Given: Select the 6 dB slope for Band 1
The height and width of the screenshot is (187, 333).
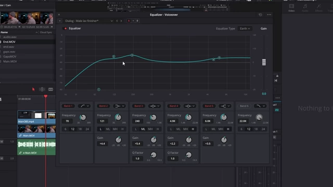Looking at the screenshot, I should 66,129.
